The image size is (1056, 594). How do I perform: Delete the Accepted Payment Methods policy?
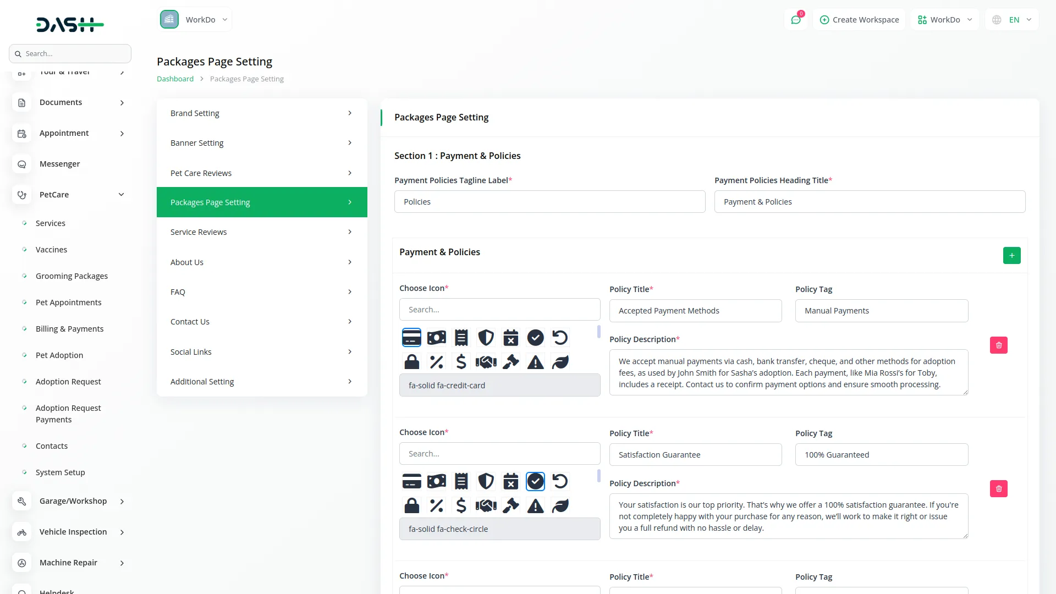point(998,345)
